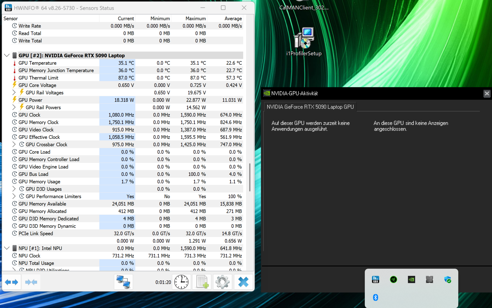Select the GPU Memory Clock row label
This screenshot has width=492, height=308.
[x=39, y=122]
